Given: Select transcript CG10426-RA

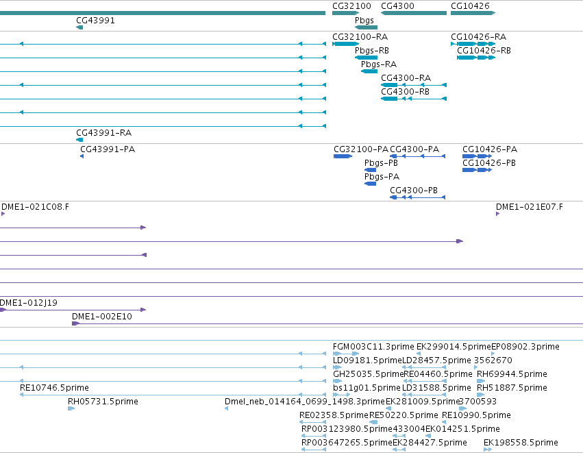Looking at the screenshot, I should (x=473, y=44).
